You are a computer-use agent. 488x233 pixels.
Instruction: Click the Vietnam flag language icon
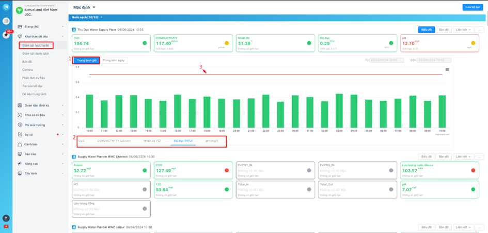coord(6,226)
